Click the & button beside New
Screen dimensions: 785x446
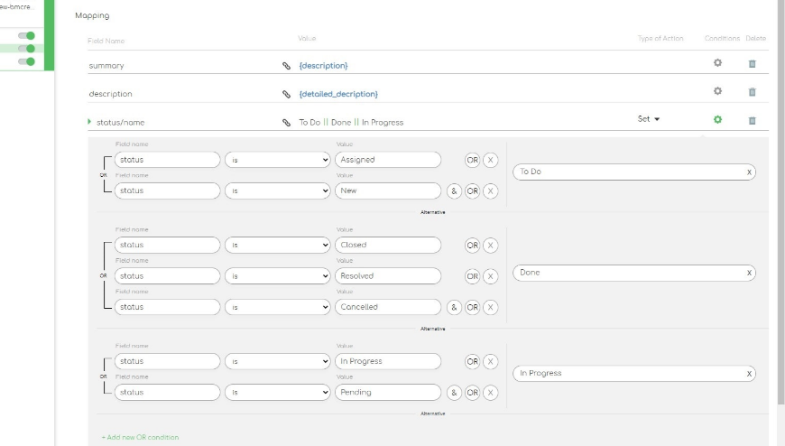[454, 190]
